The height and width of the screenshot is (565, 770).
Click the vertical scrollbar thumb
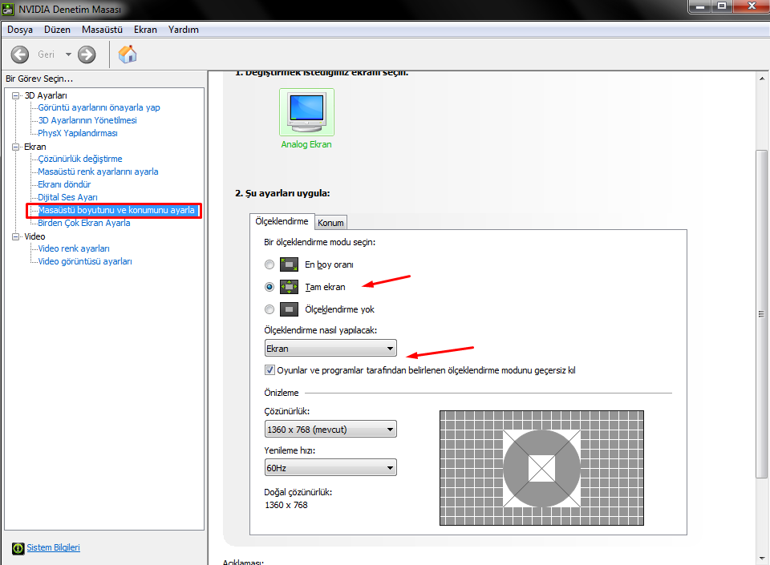coord(762,314)
